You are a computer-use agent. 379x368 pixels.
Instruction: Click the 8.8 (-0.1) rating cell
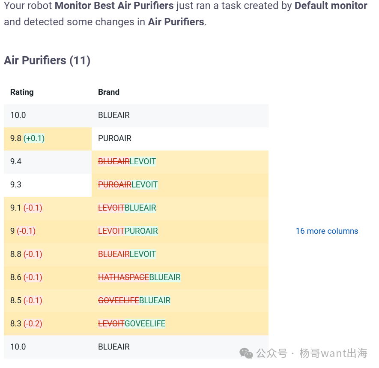(x=48, y=254)
